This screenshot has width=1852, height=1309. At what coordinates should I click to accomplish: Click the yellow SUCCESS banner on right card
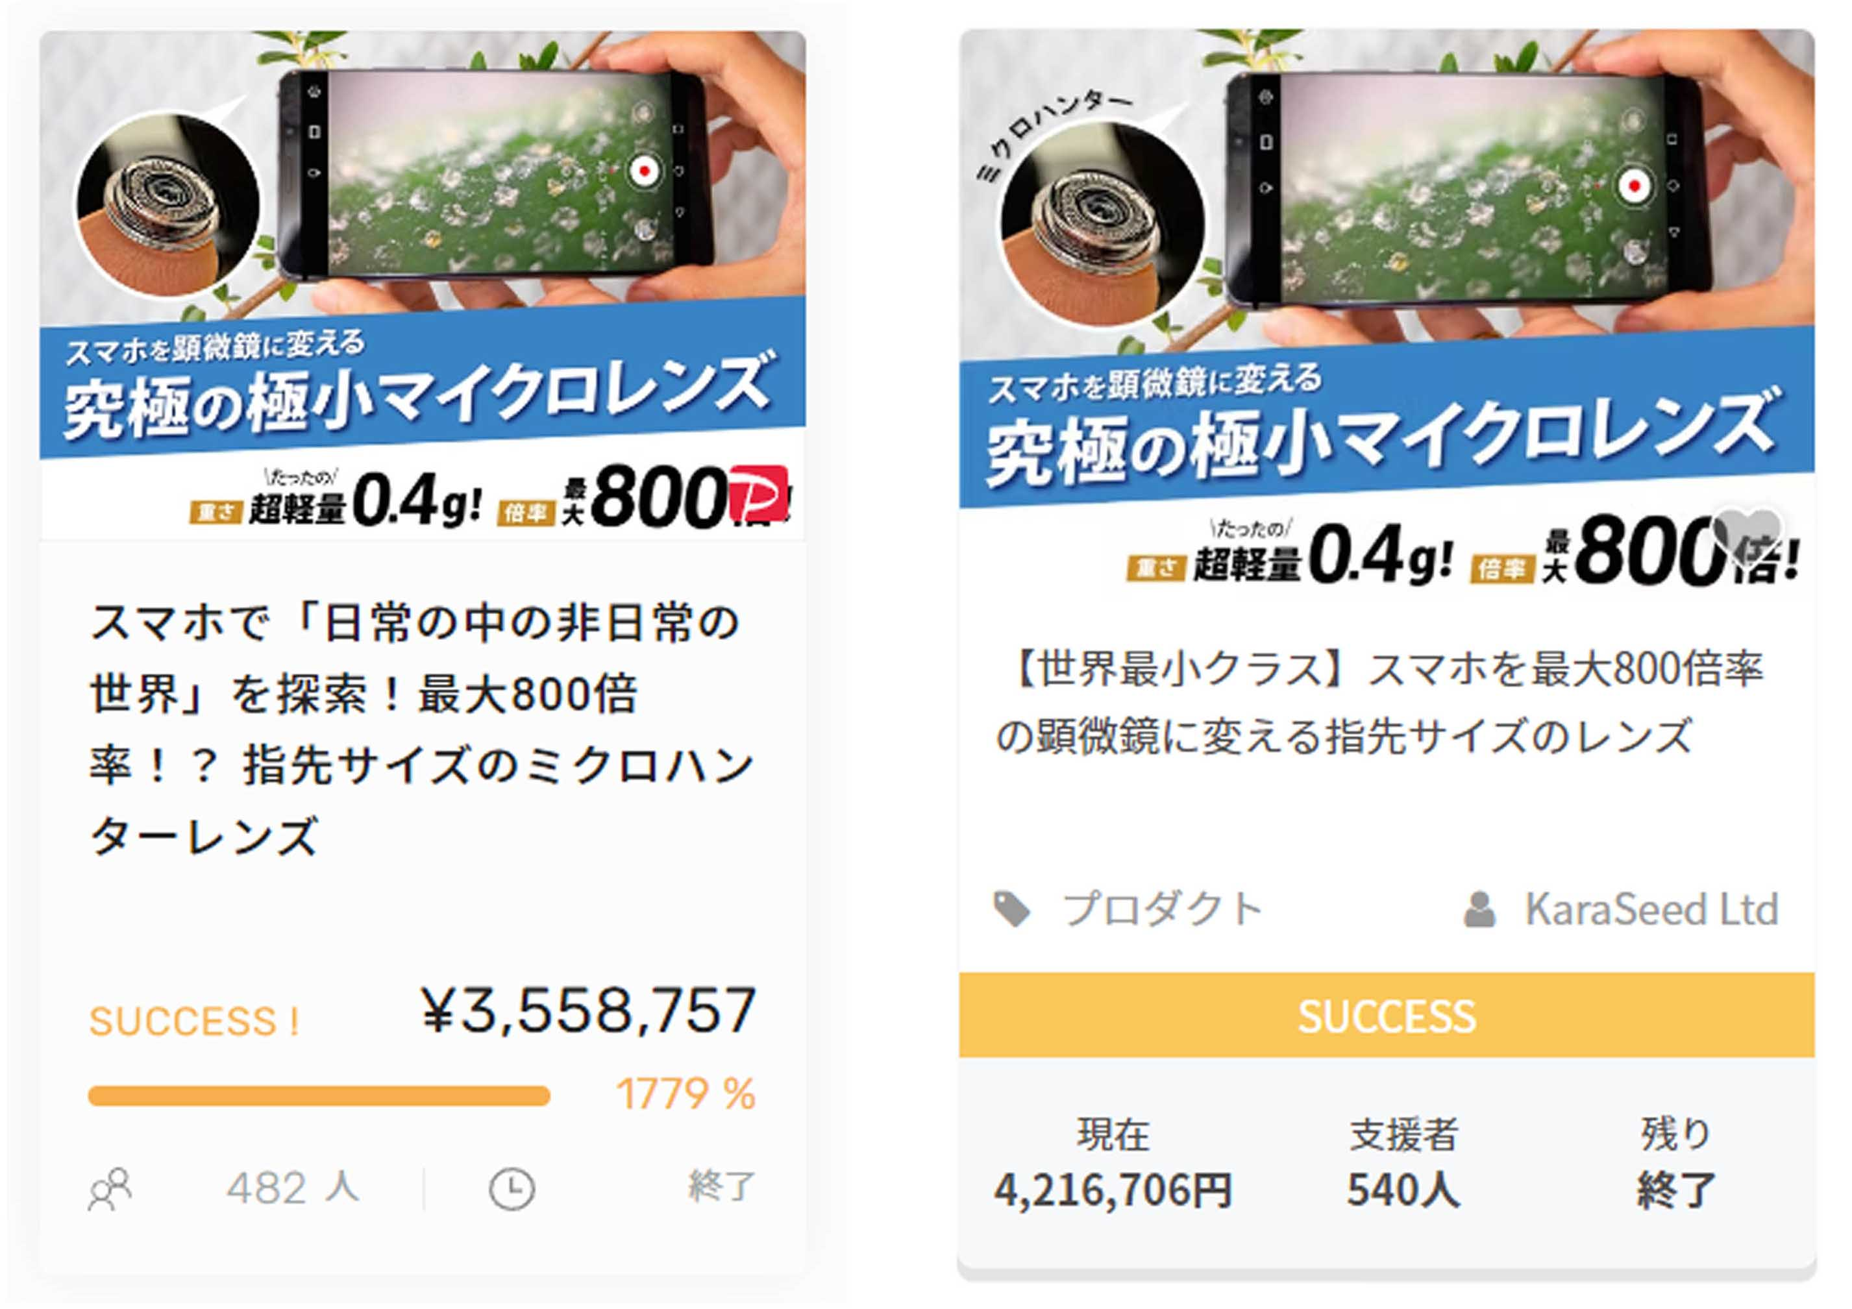click(x=1386, y=1016)
